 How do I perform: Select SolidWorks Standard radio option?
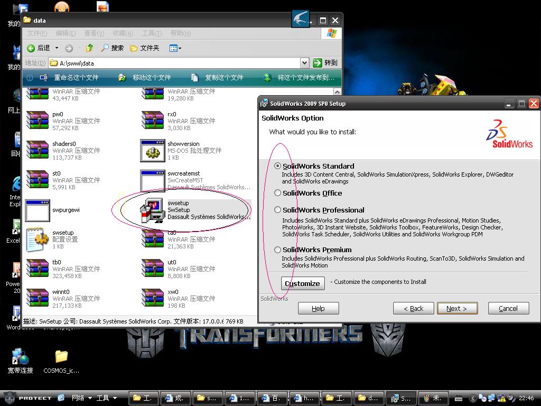pos(277,166)
